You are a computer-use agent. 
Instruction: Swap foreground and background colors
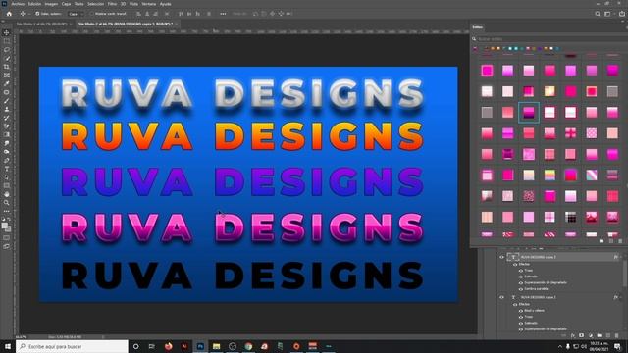tap(10, 220)
